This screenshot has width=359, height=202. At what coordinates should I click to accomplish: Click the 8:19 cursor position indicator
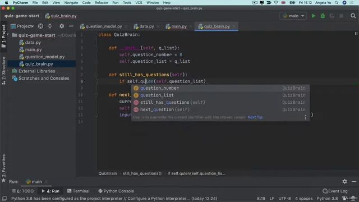261,198
